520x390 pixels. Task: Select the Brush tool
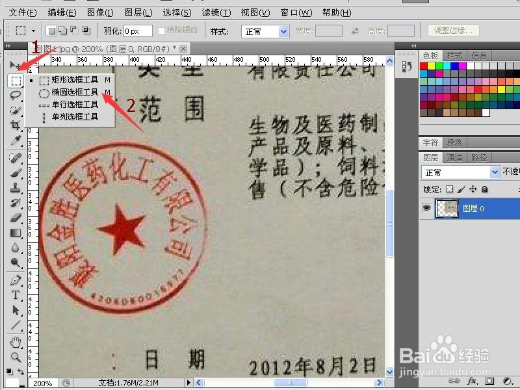(15, 173)
